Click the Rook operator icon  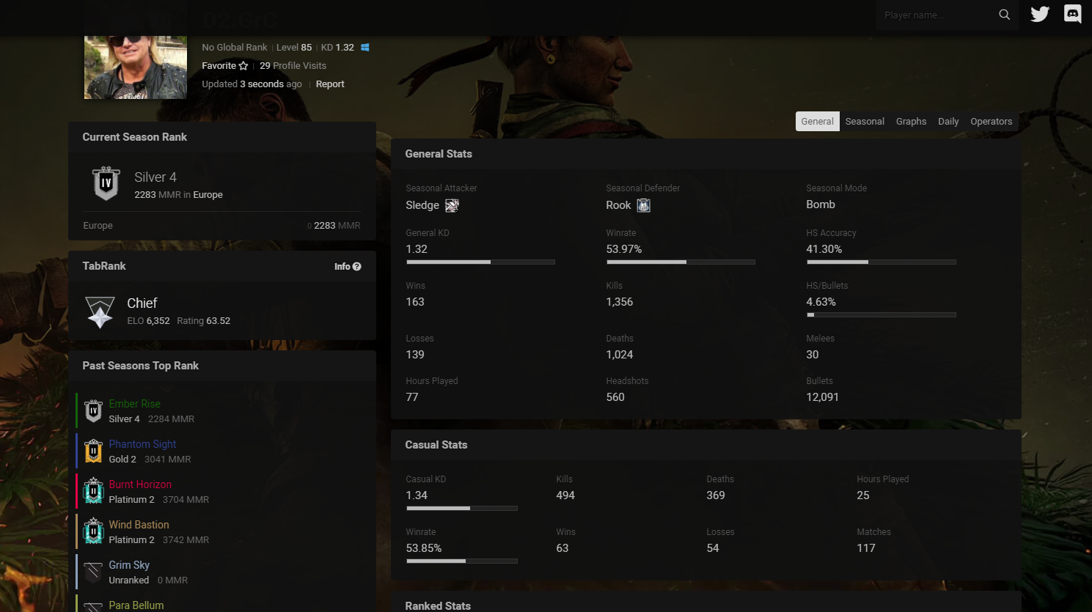point(643,206)
